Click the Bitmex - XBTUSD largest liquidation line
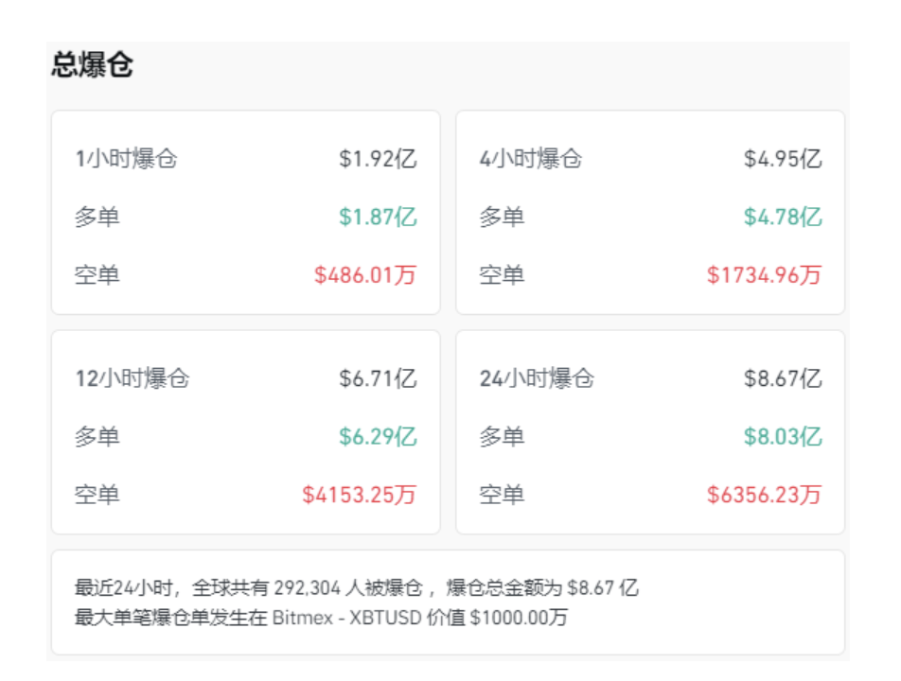 [322, 619]
